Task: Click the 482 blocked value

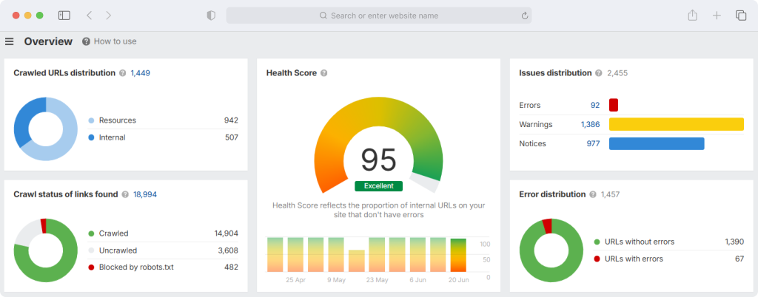Action: [231, 267]
